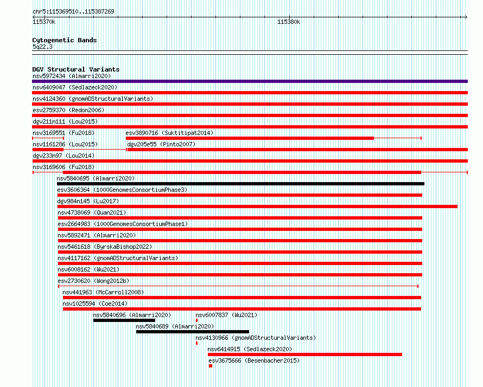Click the DGV Structural Variants track title
This screenshot has width=483, height=387.
(76, 69)
